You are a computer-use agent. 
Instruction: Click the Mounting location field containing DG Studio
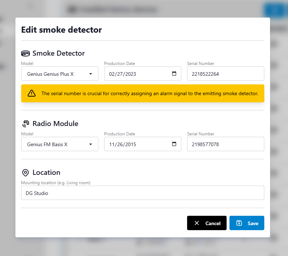[x=143, y=193]
